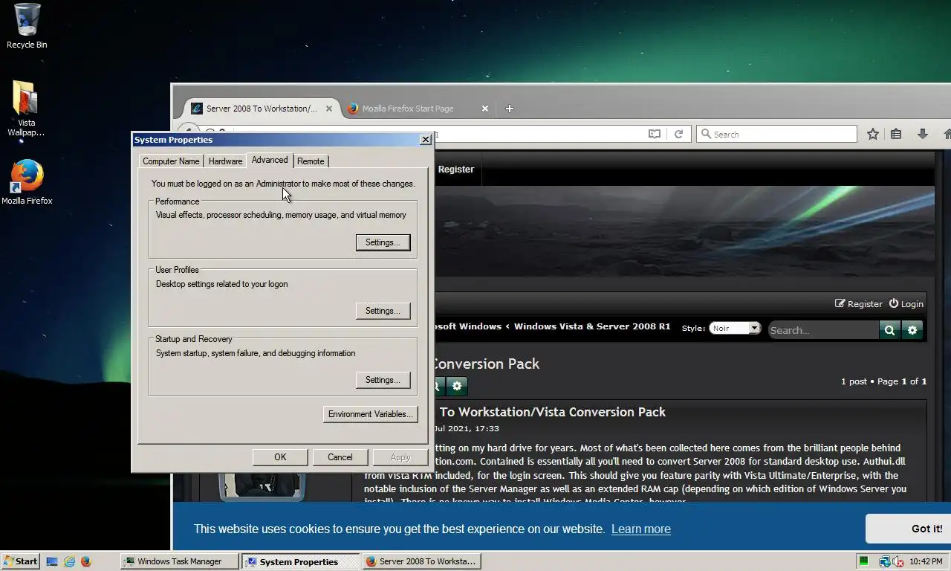Open a new Firefox tab
This screenshot has height=571, width=951.
pos(509,109)
